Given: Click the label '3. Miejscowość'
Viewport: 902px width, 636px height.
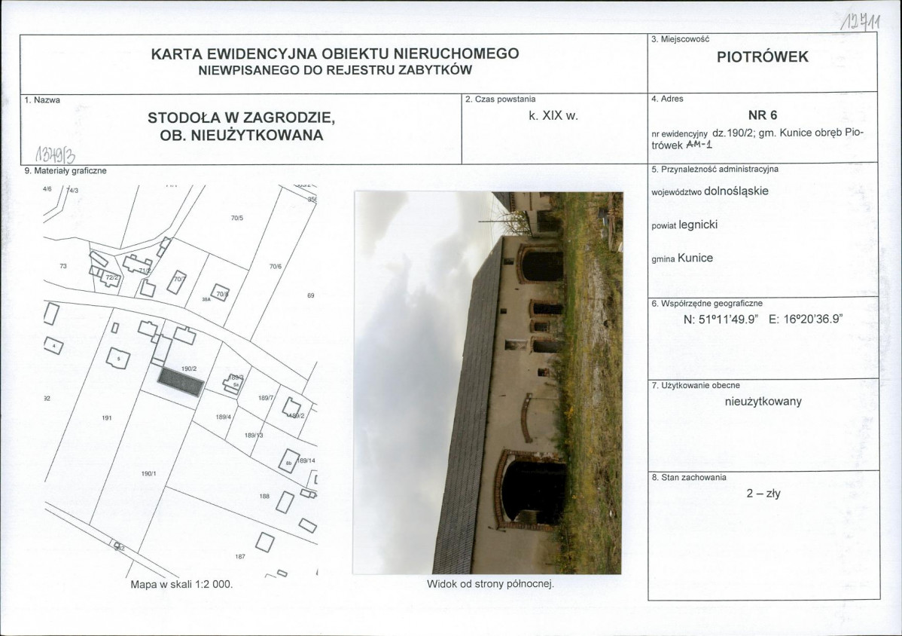Looking at the screenshot, I should [681, 39].
